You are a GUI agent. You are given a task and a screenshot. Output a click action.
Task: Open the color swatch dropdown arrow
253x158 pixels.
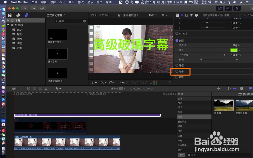coord(240,50)
